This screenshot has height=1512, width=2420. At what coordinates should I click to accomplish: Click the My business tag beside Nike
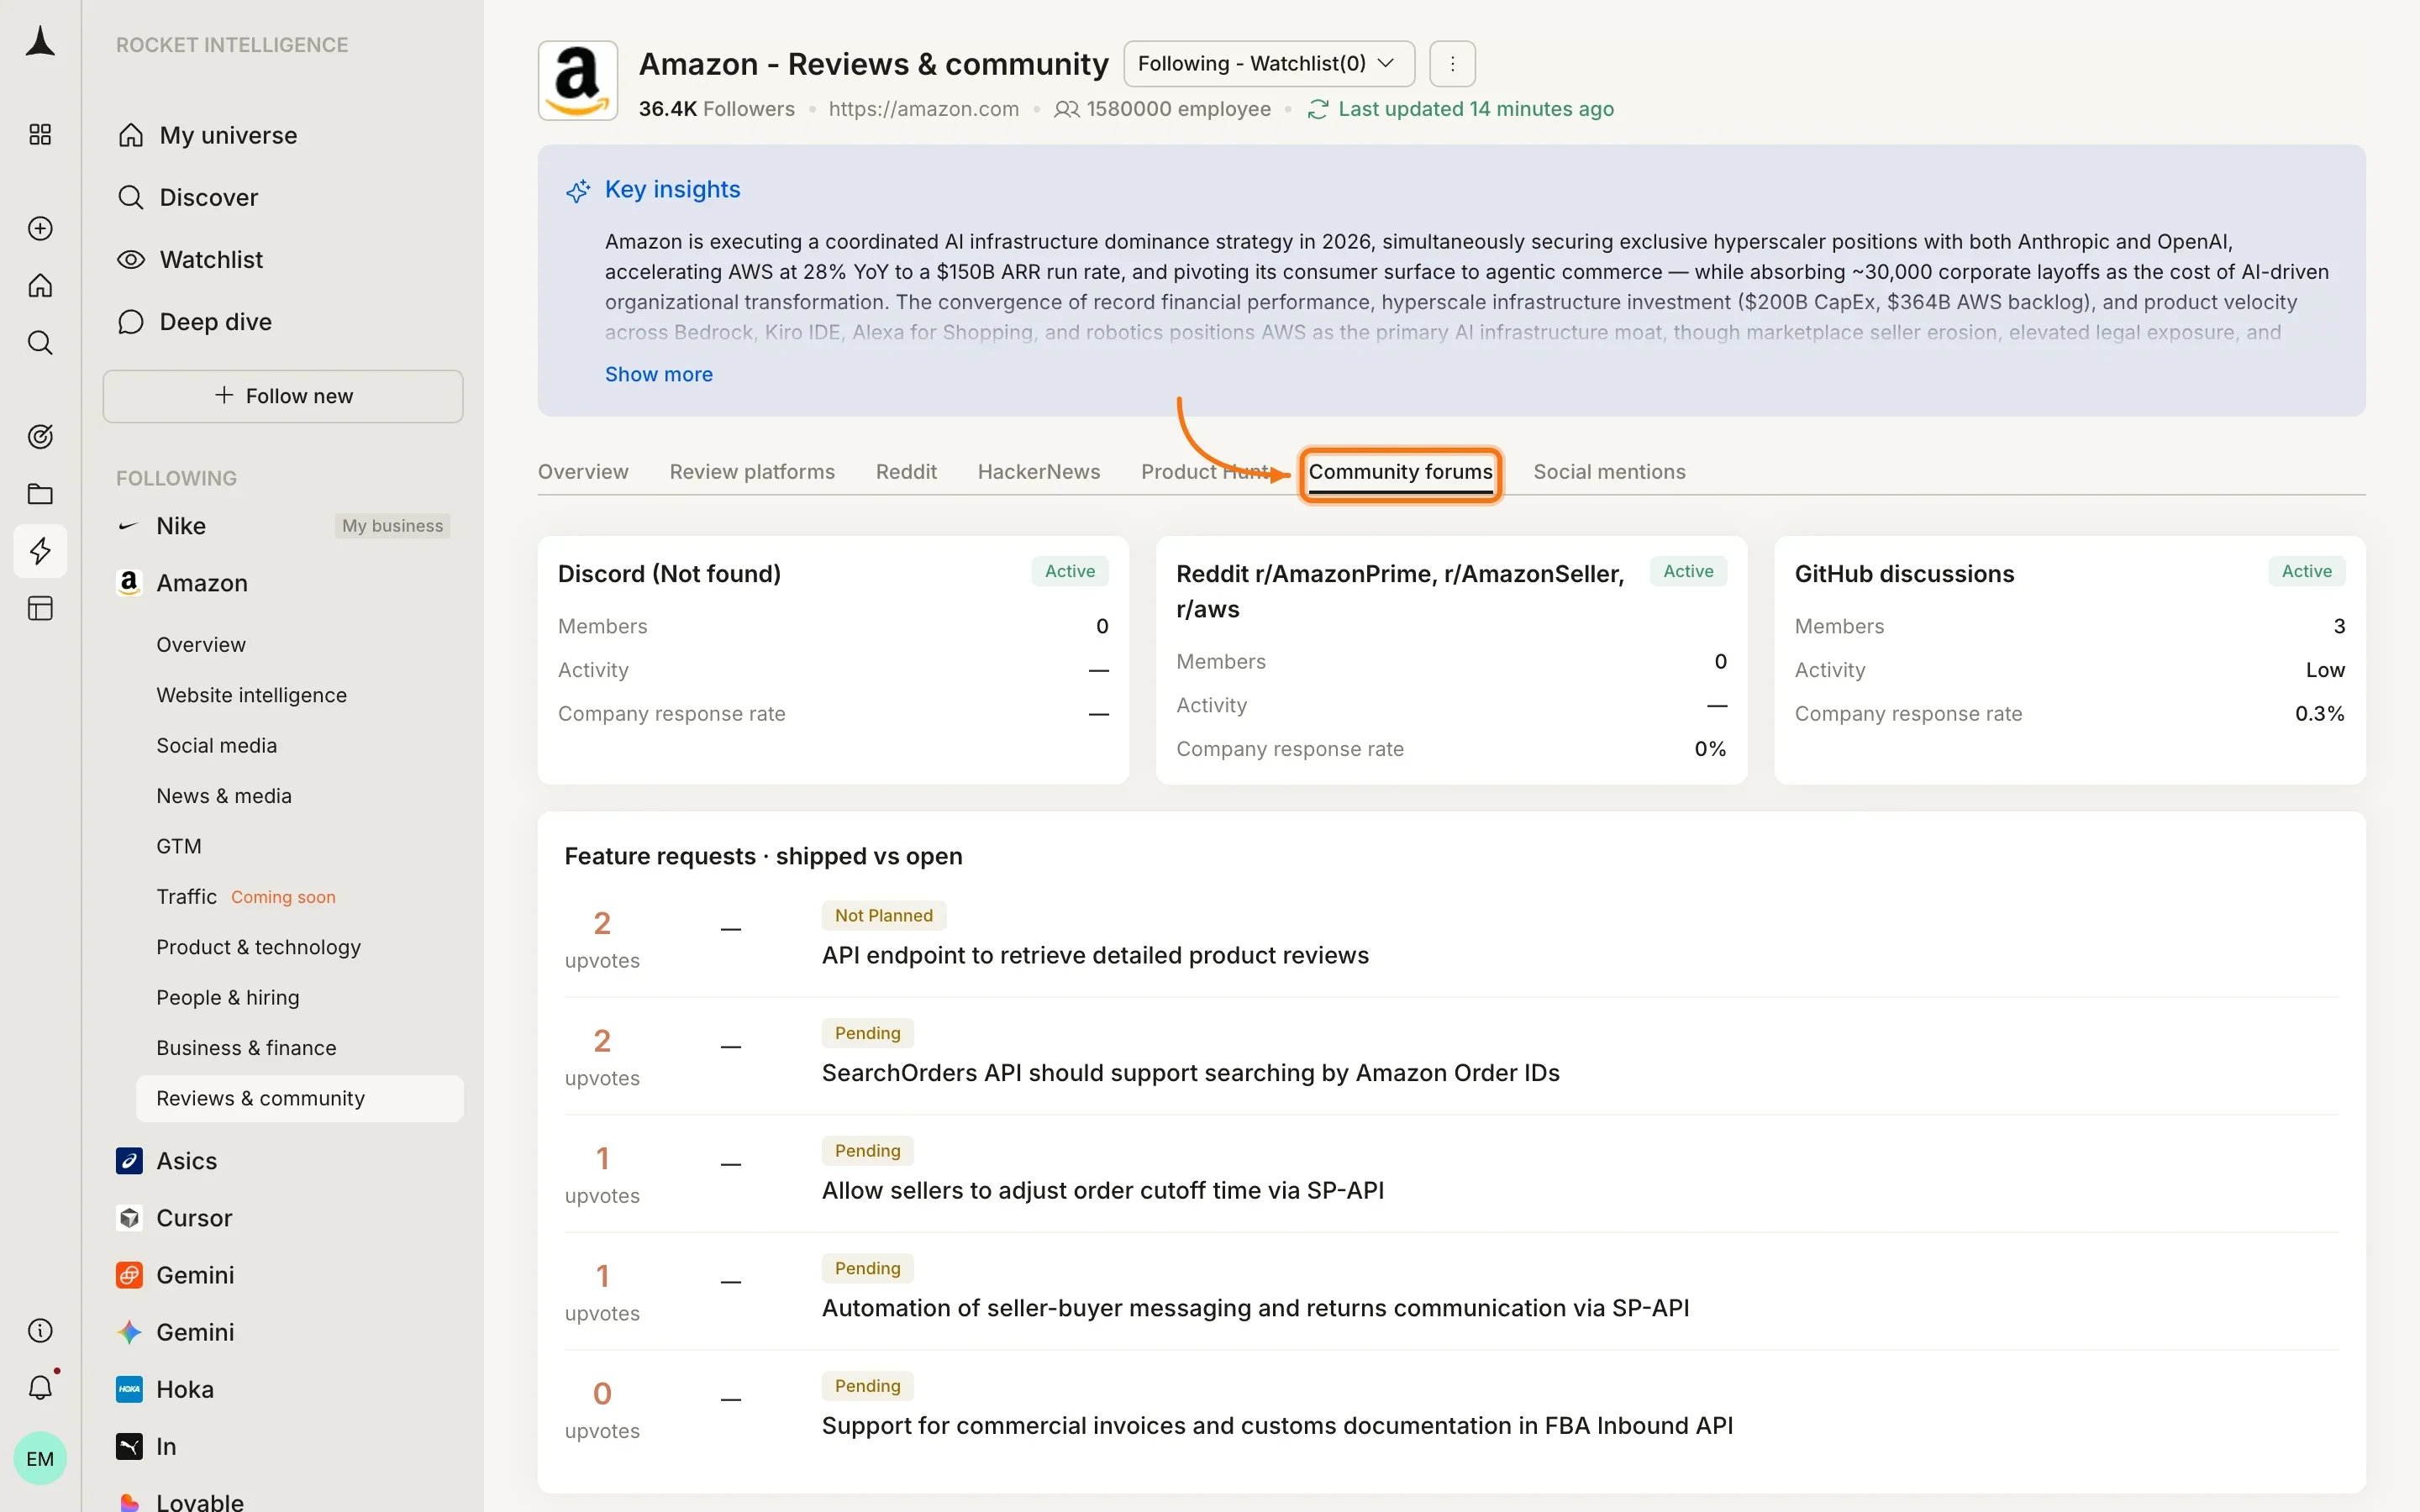click(392, 526)
